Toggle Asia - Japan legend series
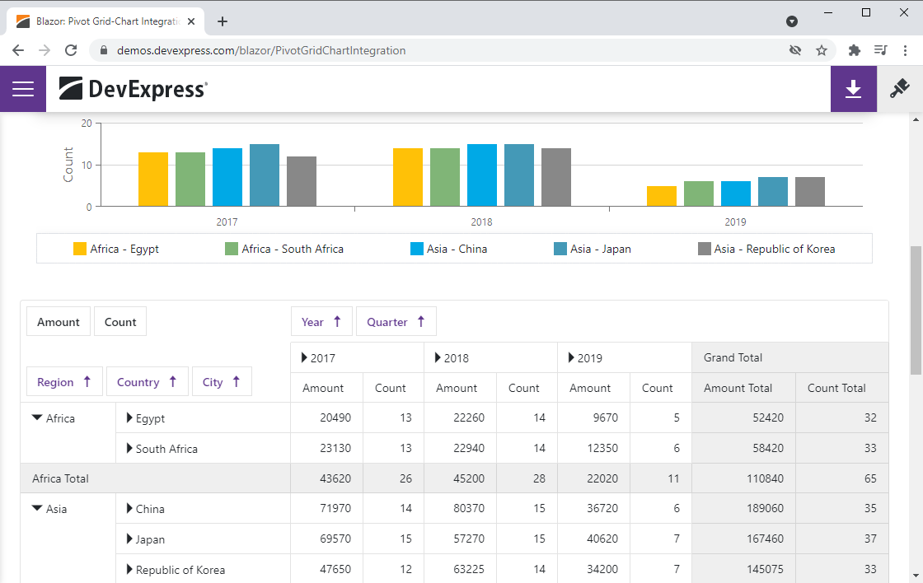The width and height of the screenshot is (923, 583). click(x=593, y=249)
